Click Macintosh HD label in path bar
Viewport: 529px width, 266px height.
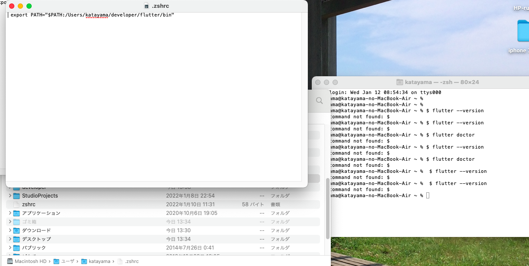30,261
